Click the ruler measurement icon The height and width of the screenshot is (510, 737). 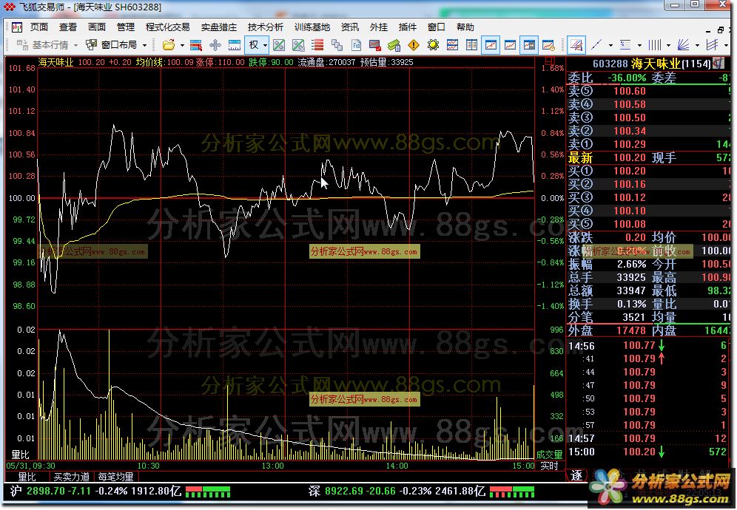(x=234, y=45)
